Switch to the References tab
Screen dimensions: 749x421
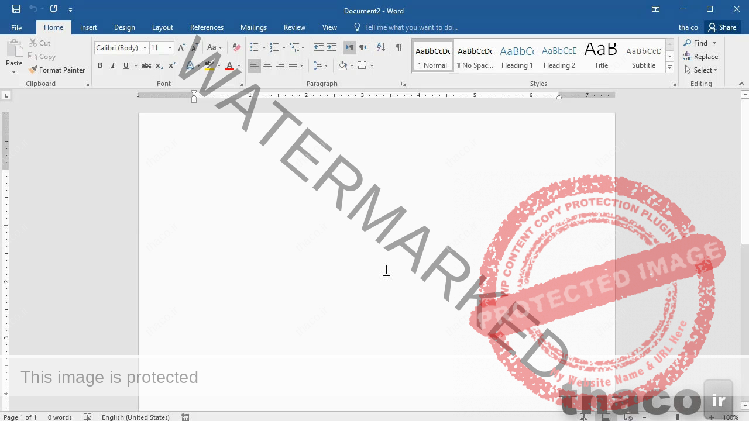[207, 27]
